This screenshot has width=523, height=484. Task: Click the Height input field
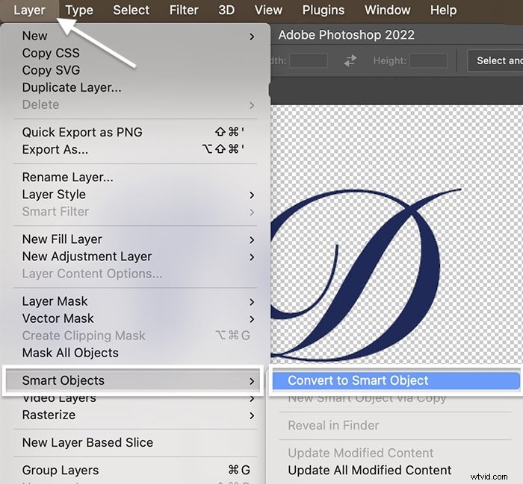429,60
